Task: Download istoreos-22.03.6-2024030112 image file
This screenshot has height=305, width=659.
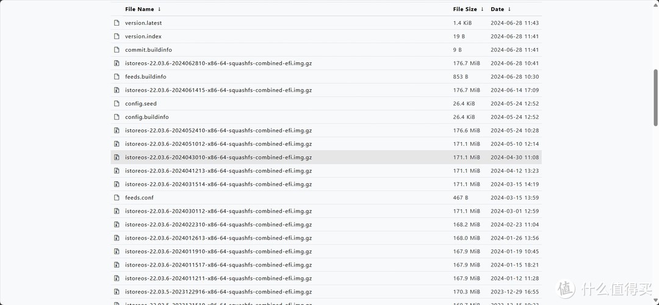Action: pos(218,211)
